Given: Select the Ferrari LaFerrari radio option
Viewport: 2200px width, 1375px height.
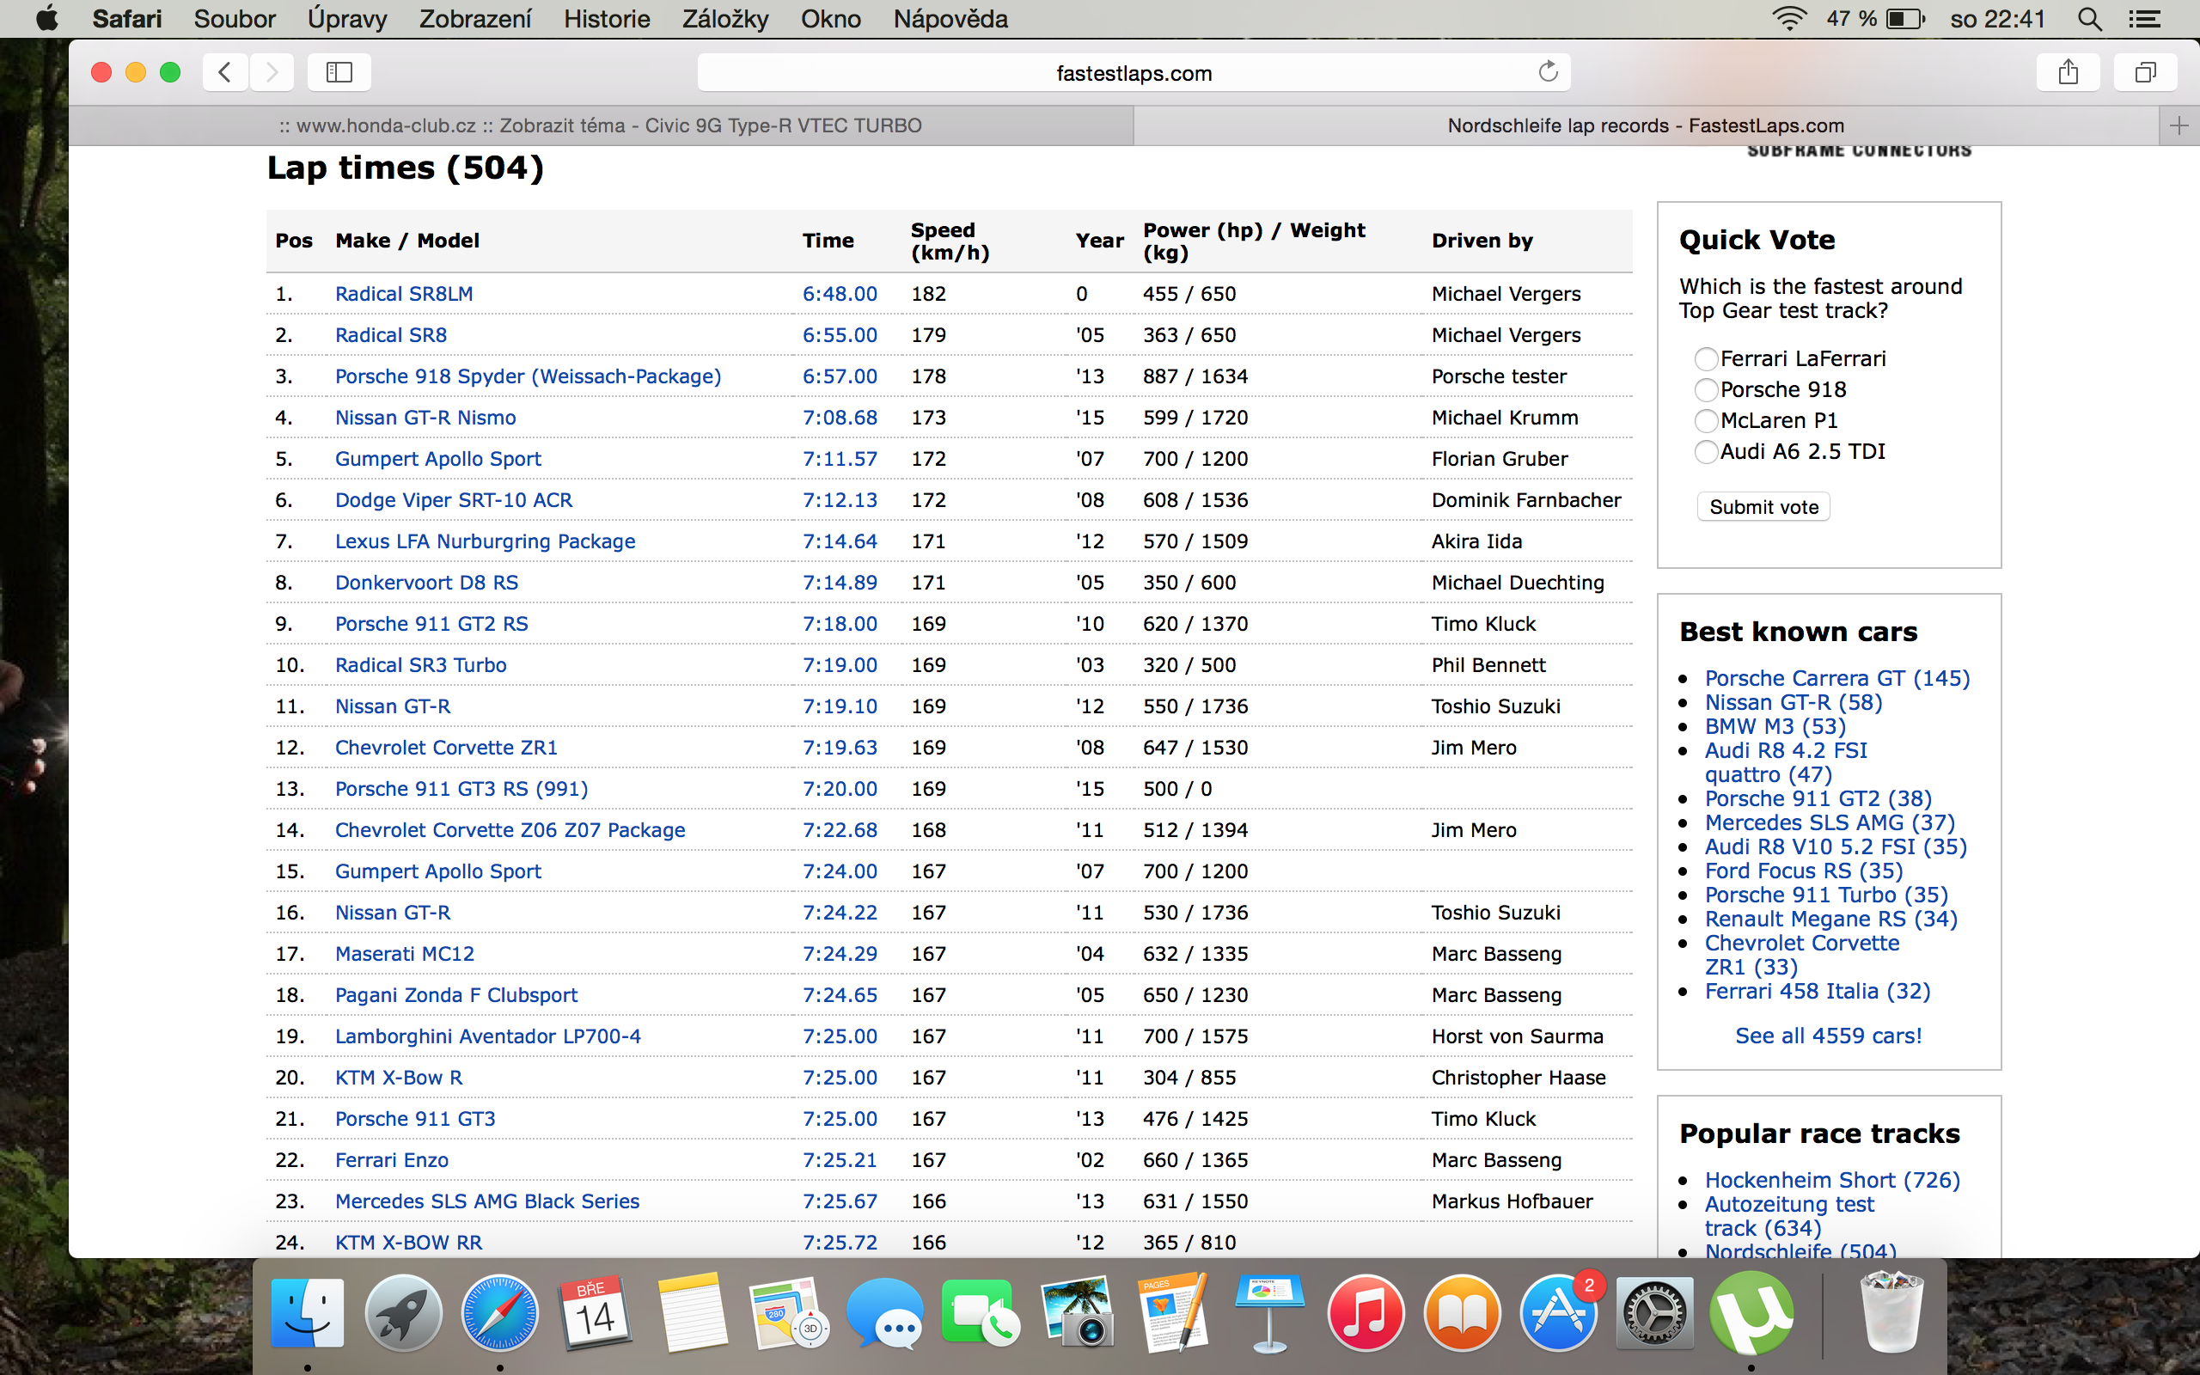Looking at the screenshot, I should point(1706,359).
